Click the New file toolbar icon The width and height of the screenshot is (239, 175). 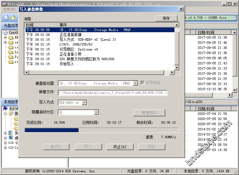point(6,18)
